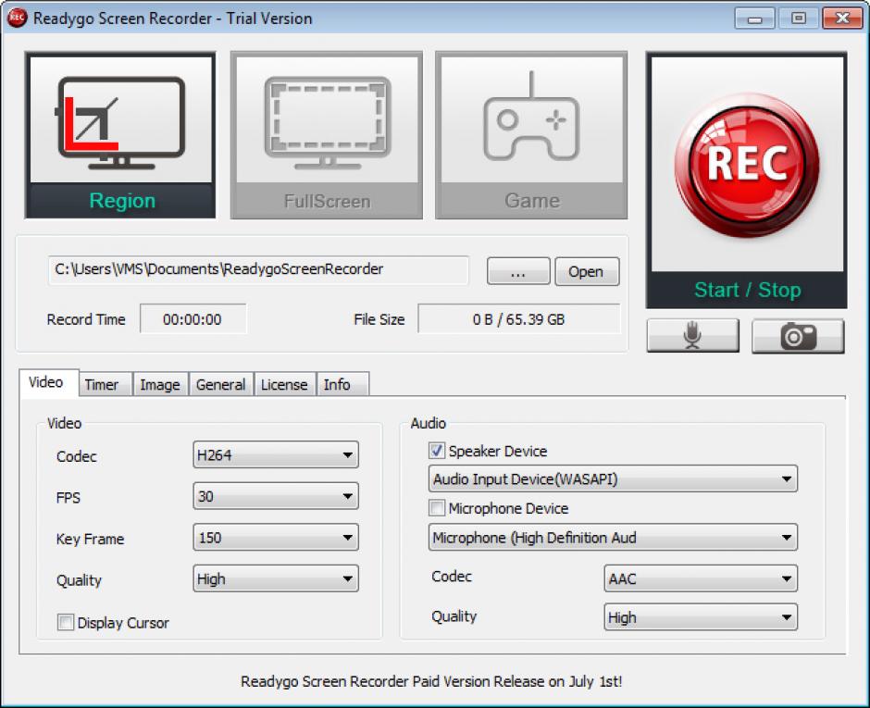Click the paid version release notice text
870x708 pixels.
(x=431, y=681)
